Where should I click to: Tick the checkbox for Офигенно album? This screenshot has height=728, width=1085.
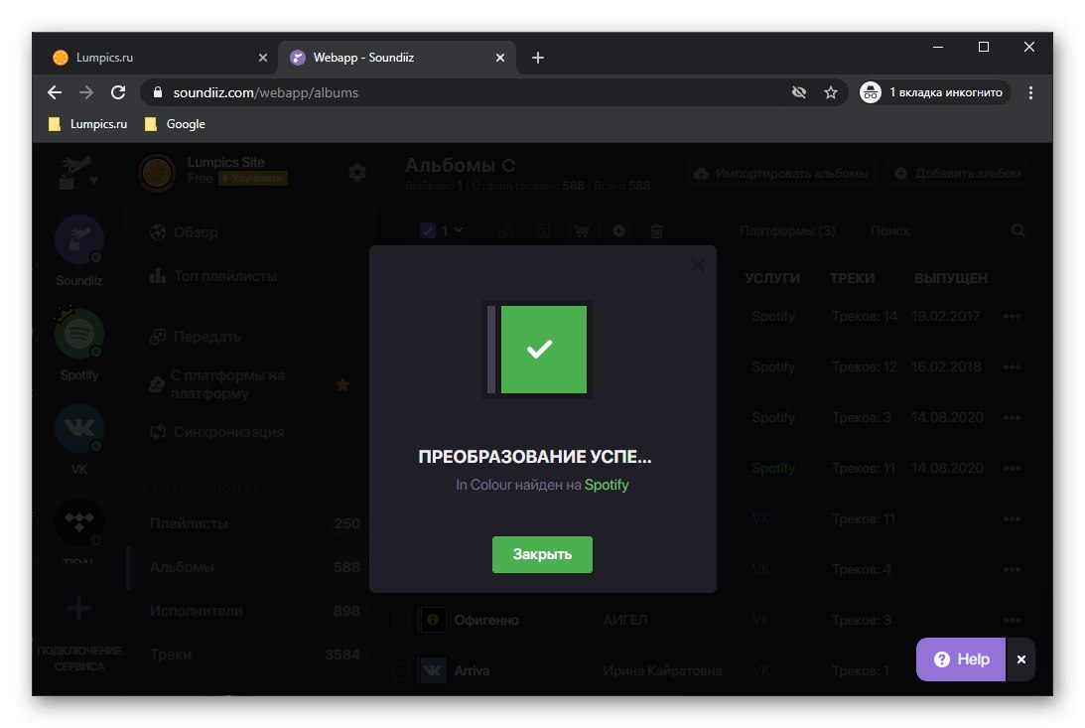(401, 620)
